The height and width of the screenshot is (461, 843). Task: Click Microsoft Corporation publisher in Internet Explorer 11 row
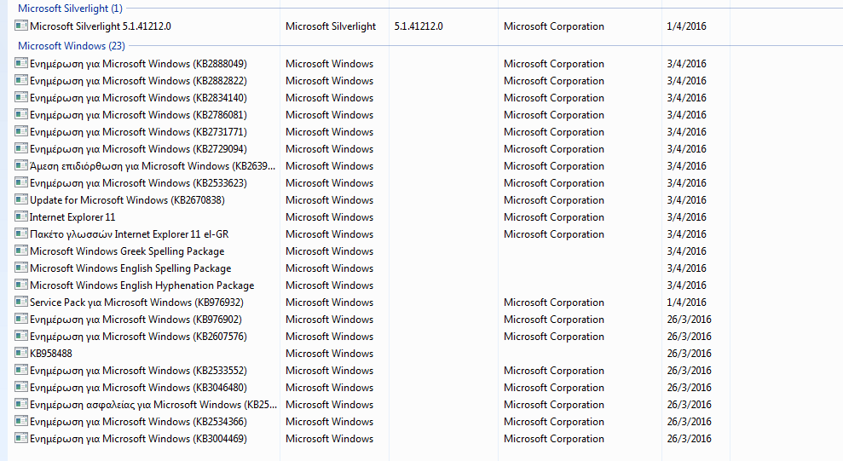554,217
